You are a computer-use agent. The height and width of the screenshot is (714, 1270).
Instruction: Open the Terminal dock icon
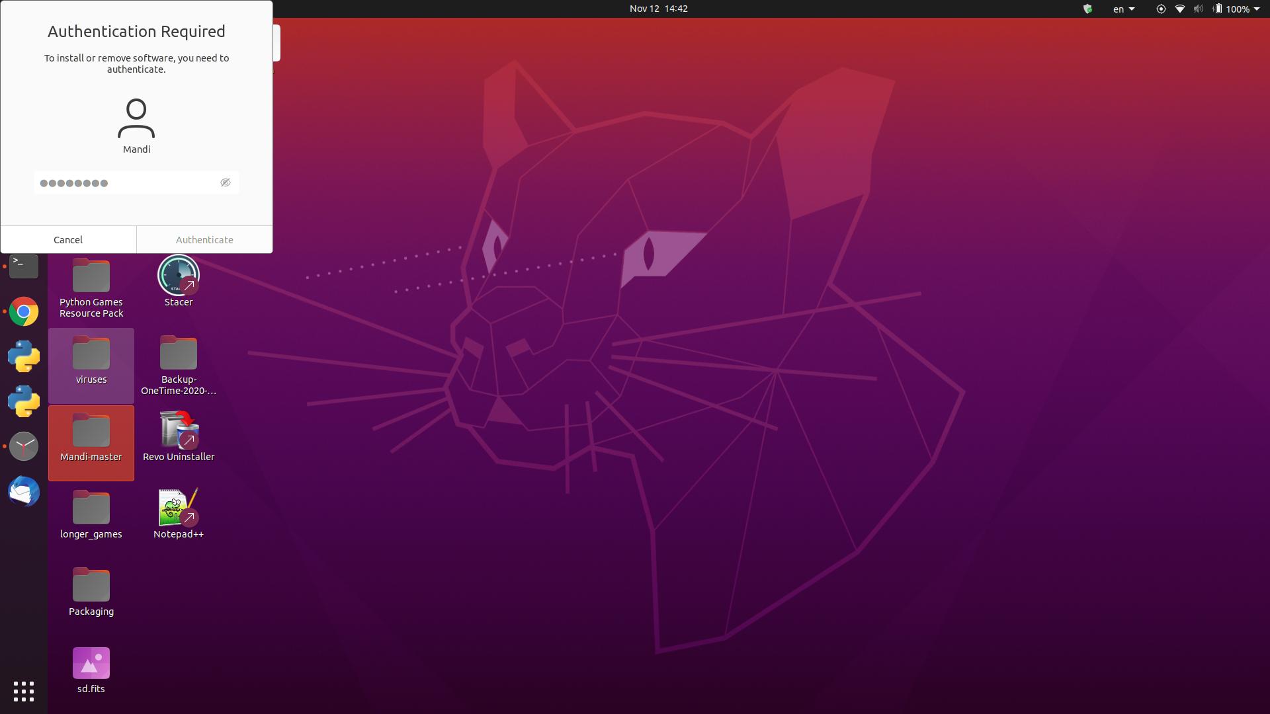pos(24,266)
